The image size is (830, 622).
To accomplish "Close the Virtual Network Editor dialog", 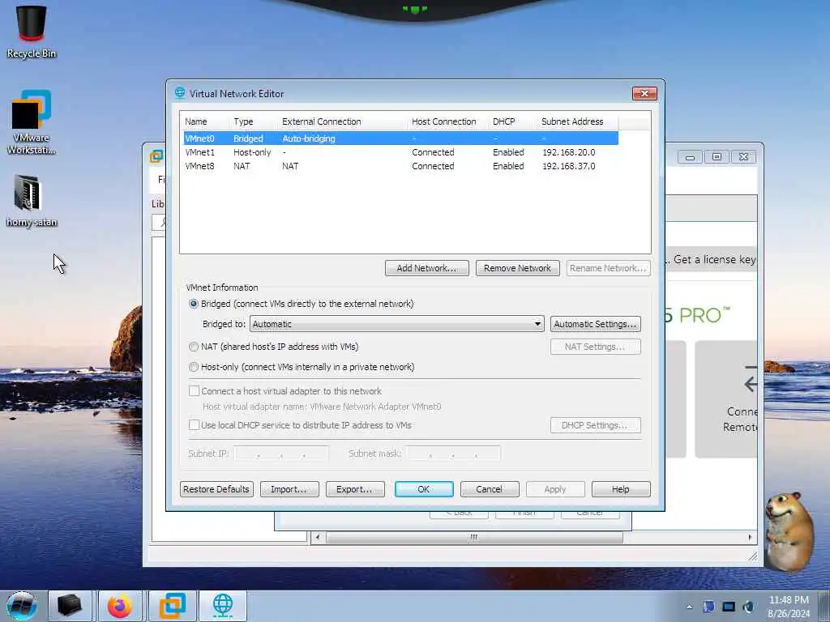I will (x=644, y=94).
